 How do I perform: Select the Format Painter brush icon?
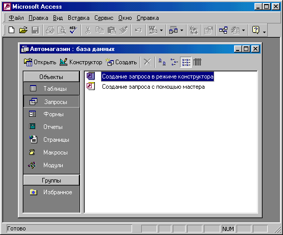coord(123,30)
